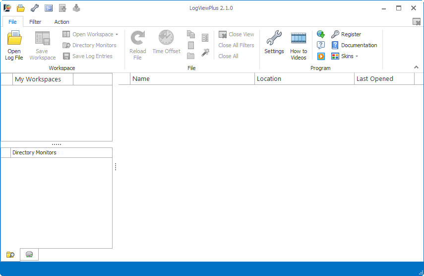Open the Time Offset tool
This screenshot has width=424, height=276.
click(166, 43)
